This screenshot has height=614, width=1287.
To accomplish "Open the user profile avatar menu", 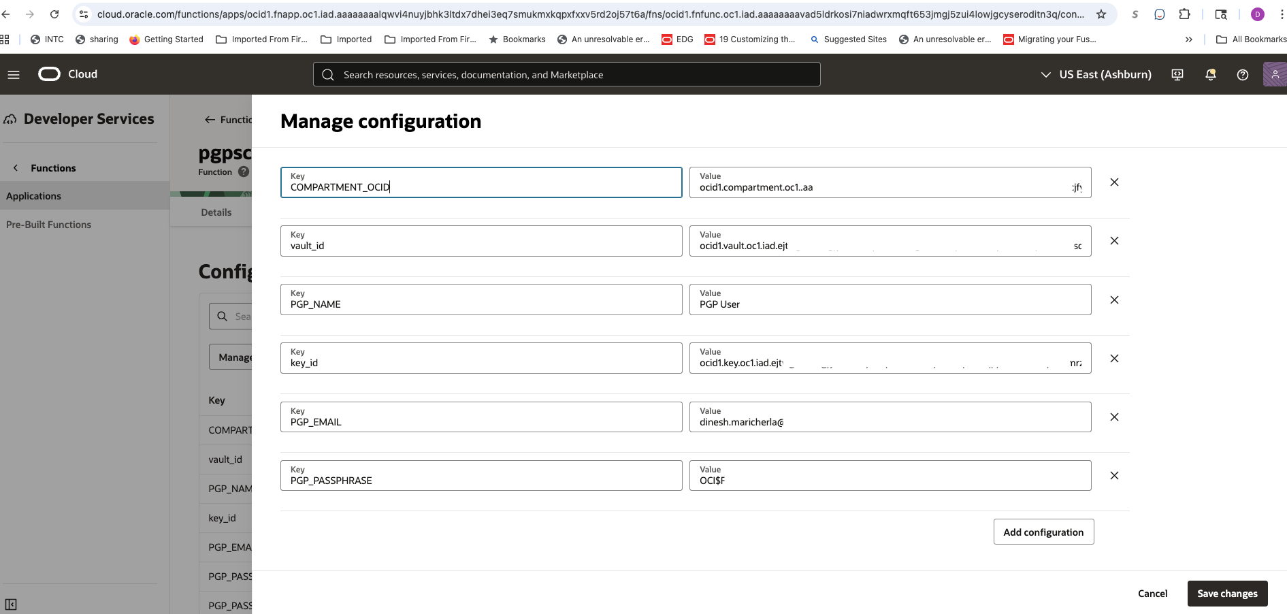I will [1275, 74].
